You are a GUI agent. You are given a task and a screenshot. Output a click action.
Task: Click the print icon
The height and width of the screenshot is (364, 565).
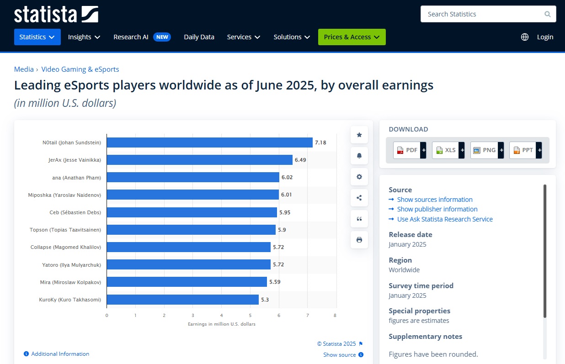[x=359, y=240]
